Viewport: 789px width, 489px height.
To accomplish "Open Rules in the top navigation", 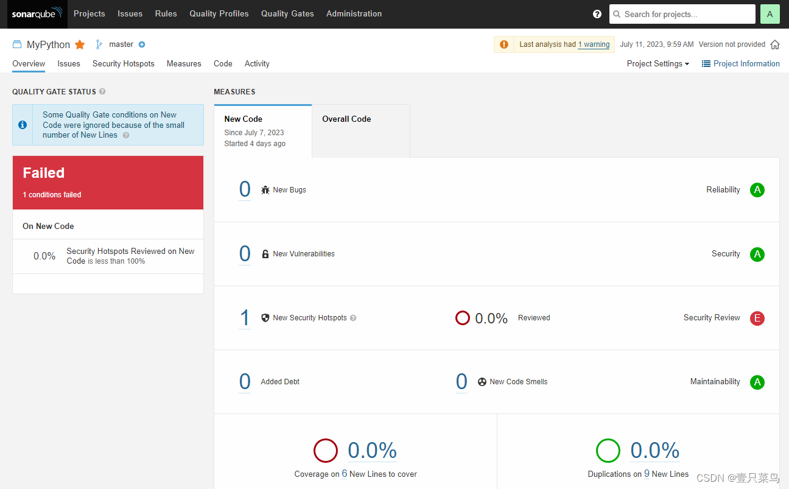I will [166, 13].
